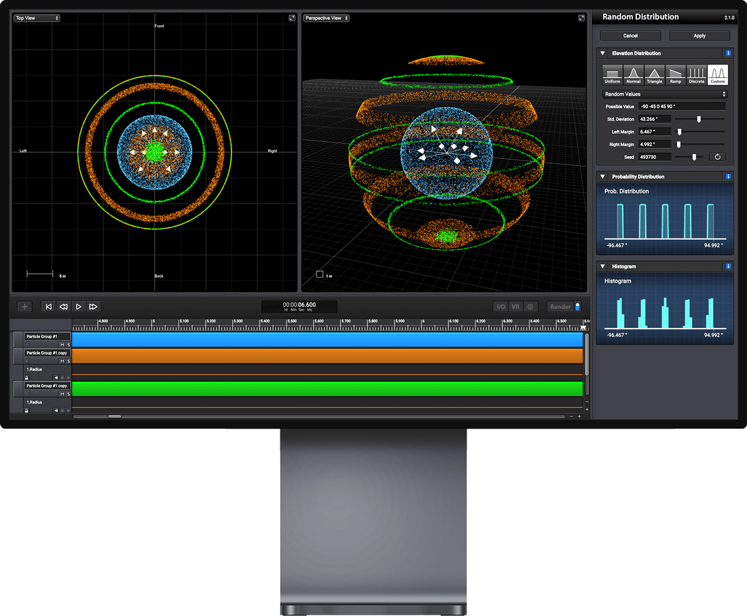Image resolution: width=747 pixels, height=616 pixels.
Task: Open the Top View dropdown
Action: tap(37, 18)
